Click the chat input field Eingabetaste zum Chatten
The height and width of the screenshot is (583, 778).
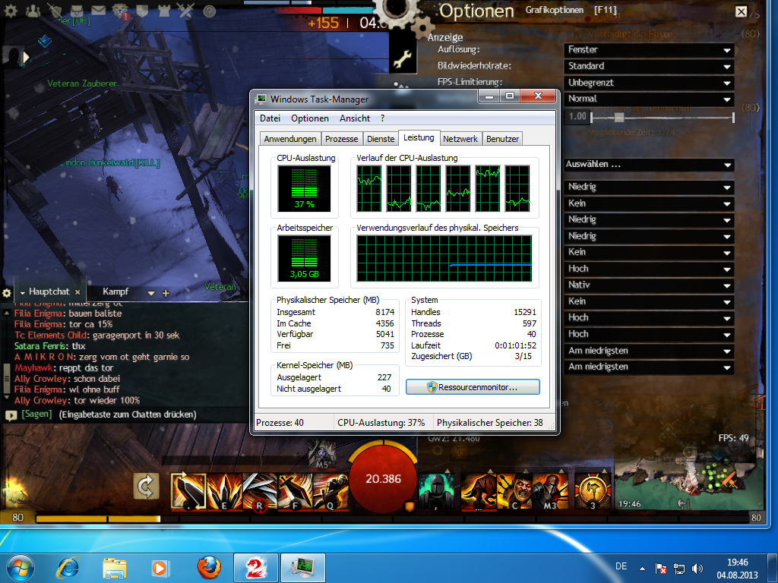click(x=128, y=414)
